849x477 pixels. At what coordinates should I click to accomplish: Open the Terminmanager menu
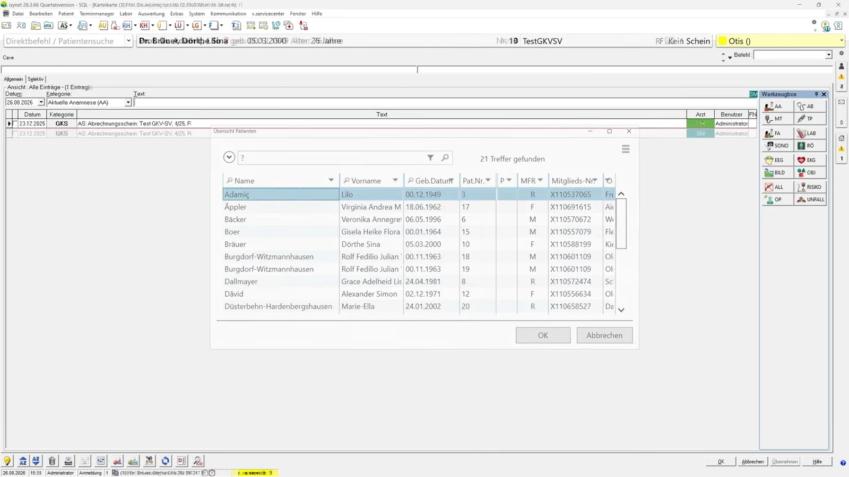(x=97, y=14)
